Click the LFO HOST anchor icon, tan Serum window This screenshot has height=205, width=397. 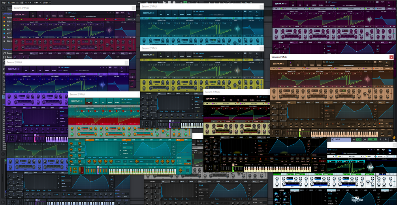327,124
